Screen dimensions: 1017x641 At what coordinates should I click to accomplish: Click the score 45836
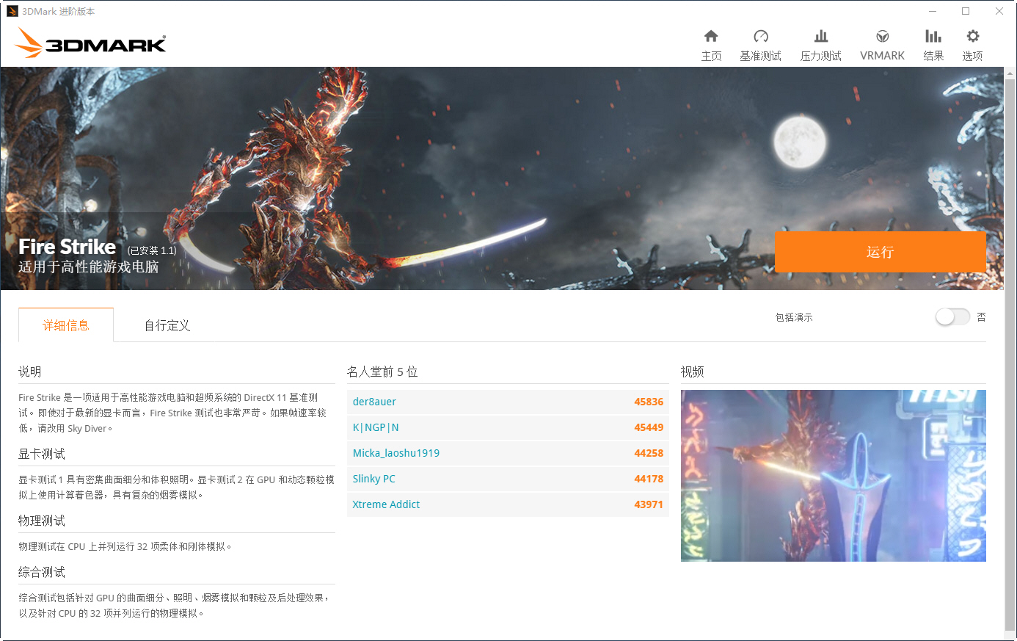(649, 402)
